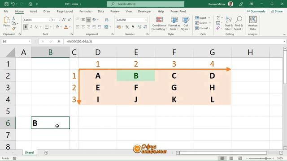Click the Center horizontal alignment icon

pyautogui.click(x=83, y=27)
